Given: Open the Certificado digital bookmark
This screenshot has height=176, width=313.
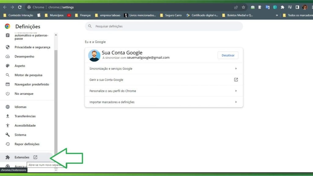Looking at the screenshot, I should [x=202, y=15].
